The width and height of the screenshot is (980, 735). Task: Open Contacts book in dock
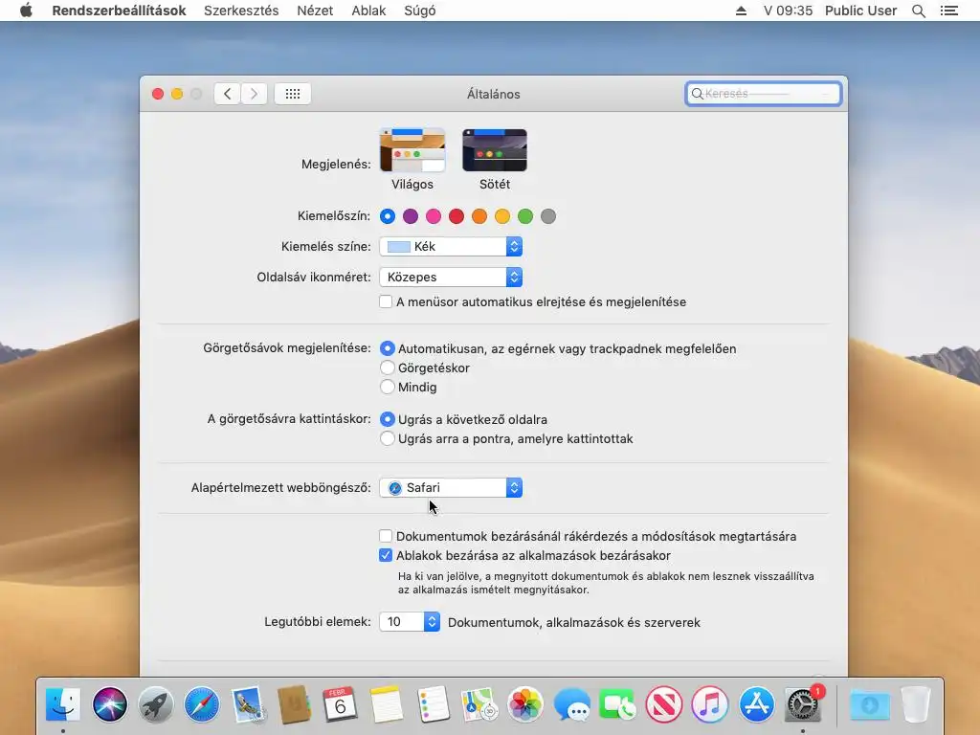coord(294,704)
